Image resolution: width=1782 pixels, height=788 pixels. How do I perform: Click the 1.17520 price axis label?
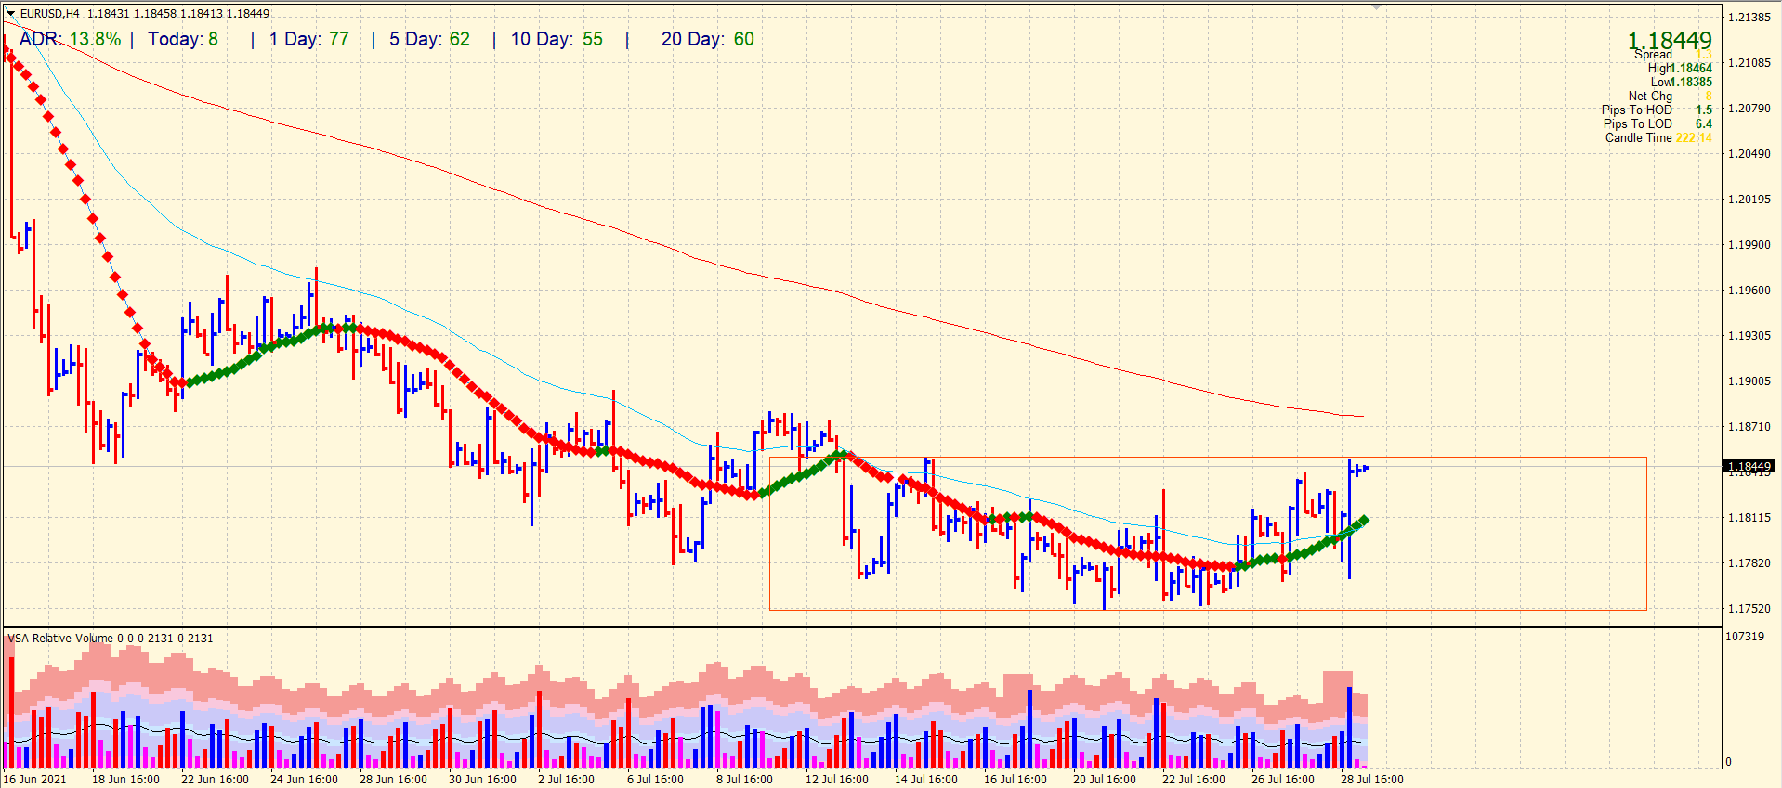pos(1749,609)
